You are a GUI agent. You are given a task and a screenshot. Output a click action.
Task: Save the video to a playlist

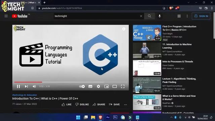114,105
